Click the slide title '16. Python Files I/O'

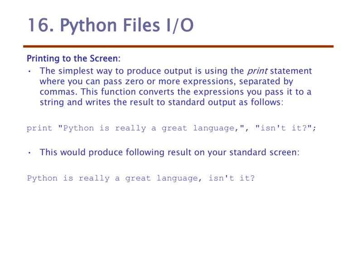click(111, 25)
